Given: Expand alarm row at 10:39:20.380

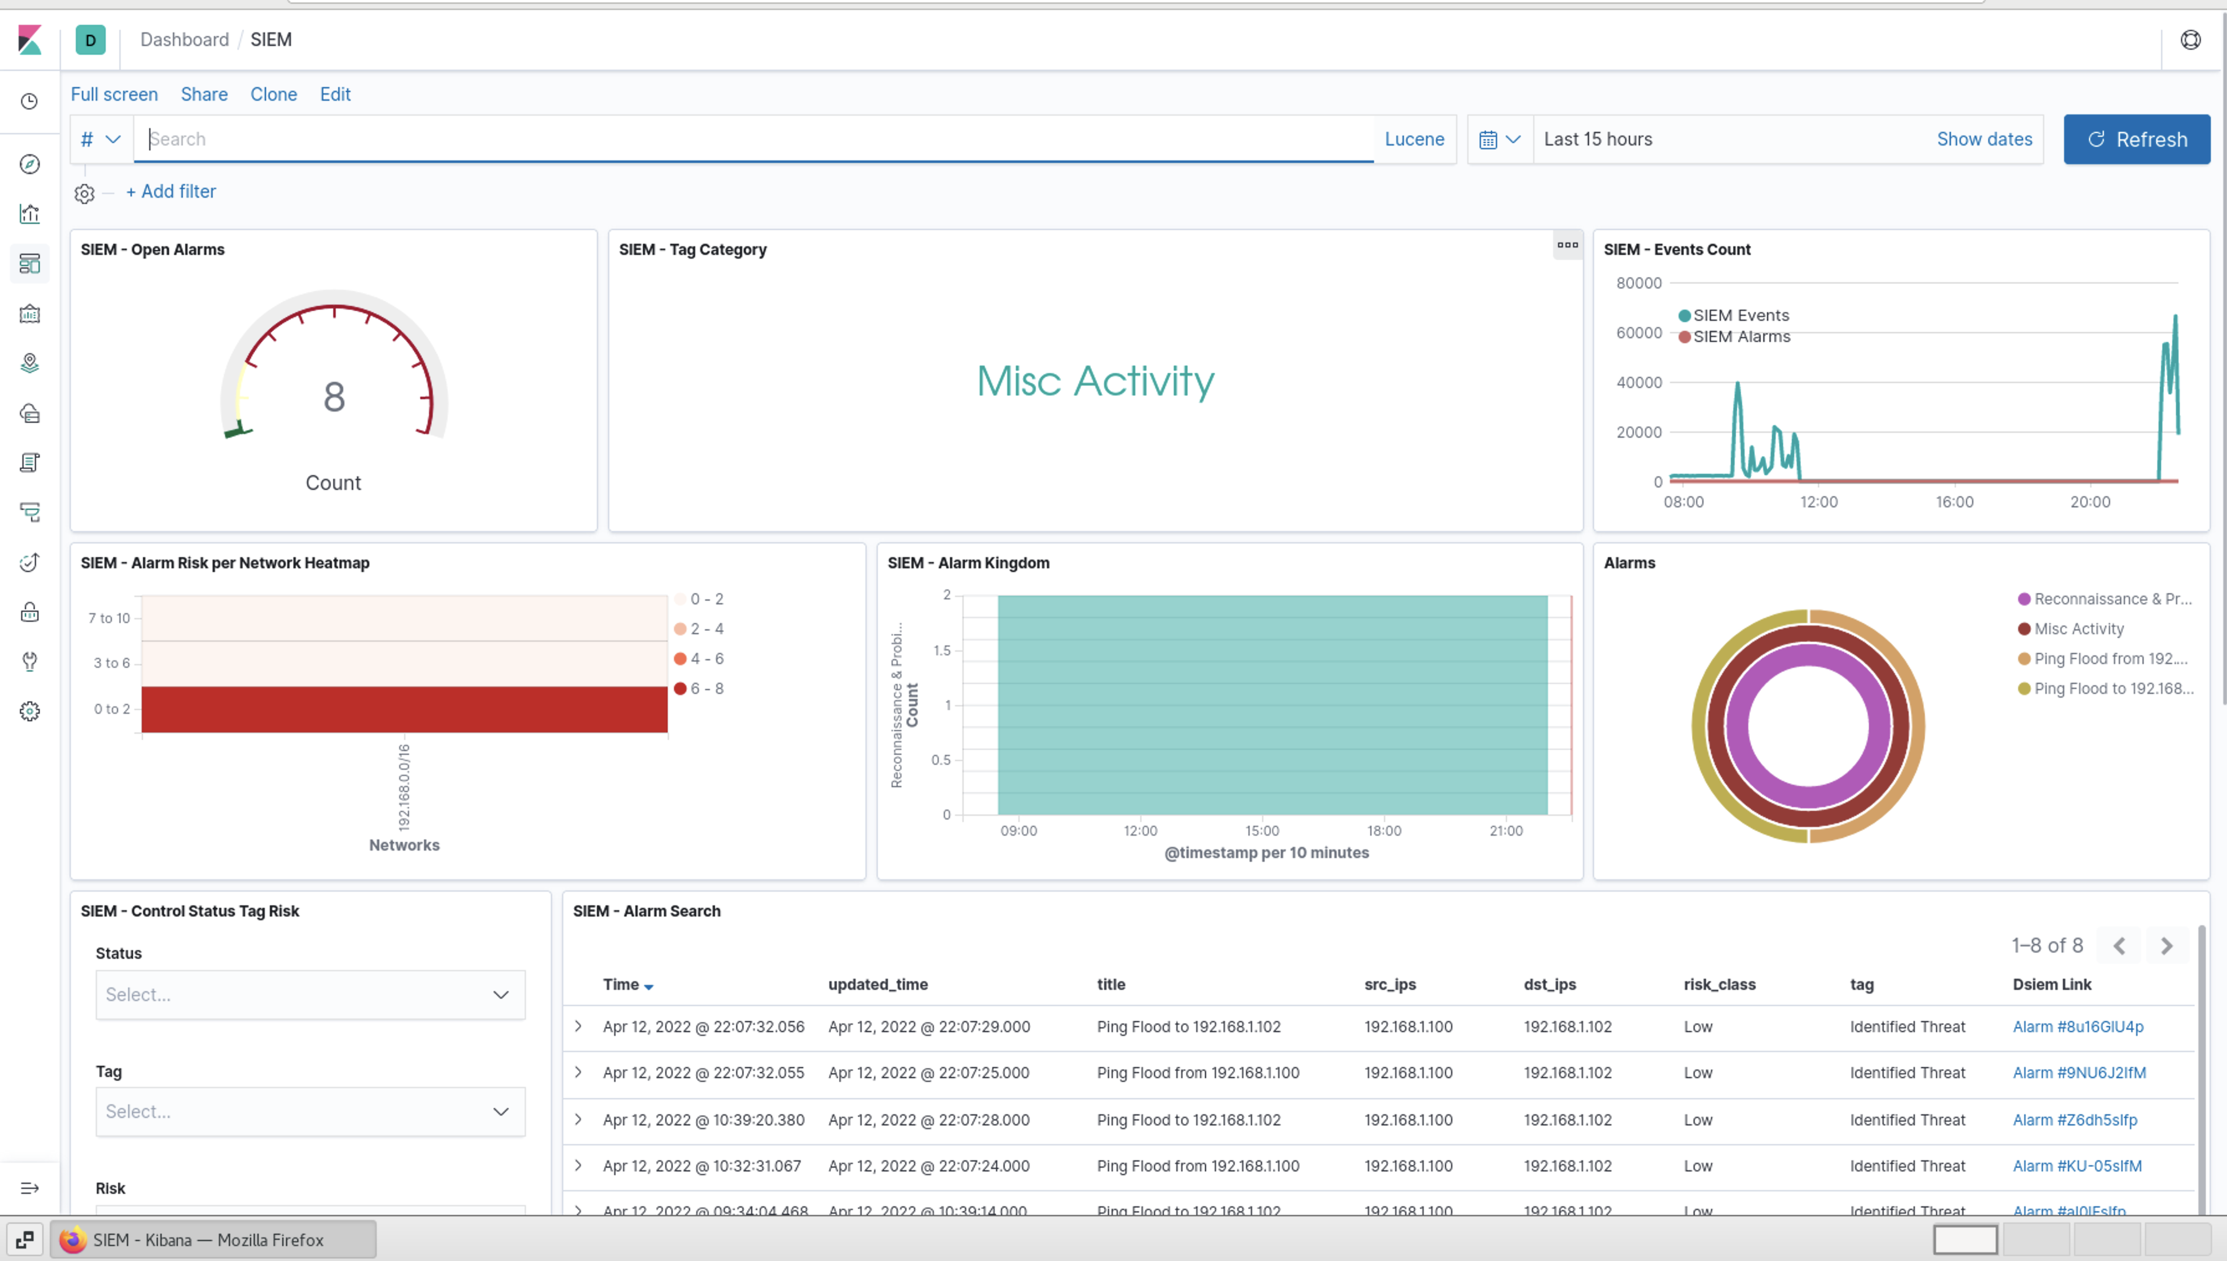Looking at the screenshot, I should pyautogui.click(x=578, y=1120).
